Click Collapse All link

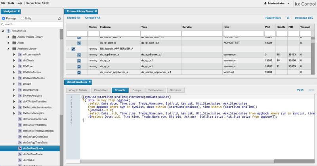(93, 18)
